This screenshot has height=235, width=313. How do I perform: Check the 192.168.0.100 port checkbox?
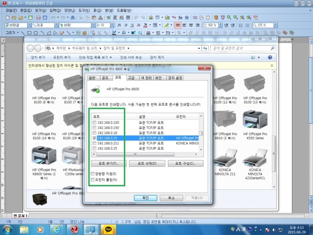pos(95,123)
